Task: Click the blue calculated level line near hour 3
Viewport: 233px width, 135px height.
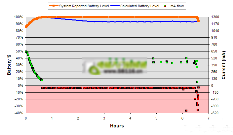Action: (x=104, y=22)
